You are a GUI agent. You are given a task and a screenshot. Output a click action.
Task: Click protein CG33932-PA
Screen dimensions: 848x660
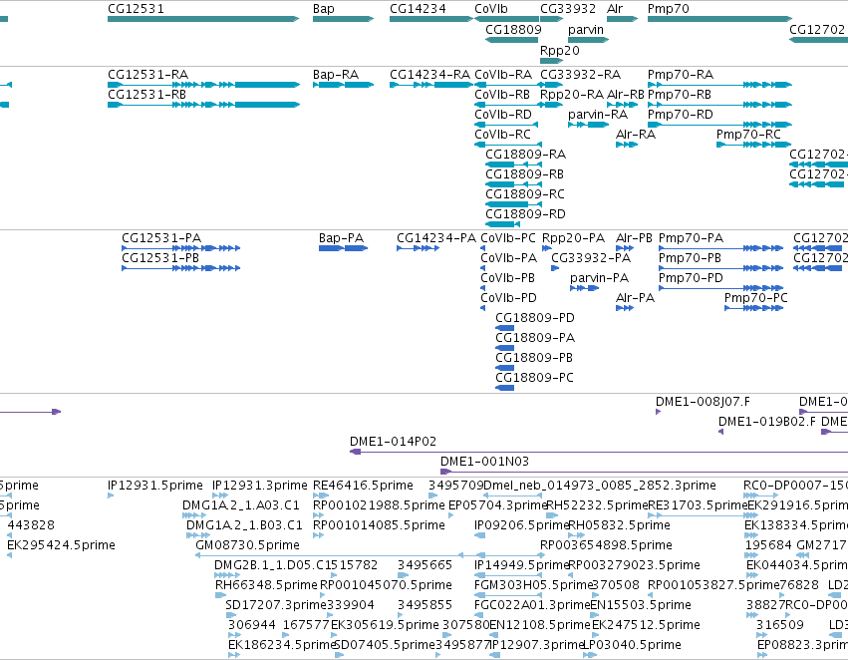(x=555, y=268)
